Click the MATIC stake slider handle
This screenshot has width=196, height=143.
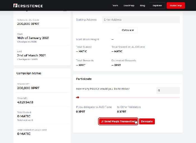[x=78, y=97]
